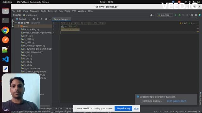This screenshot has height=113, width=202.
Task: Open ds_1617.py file
Action: (27, 39)
